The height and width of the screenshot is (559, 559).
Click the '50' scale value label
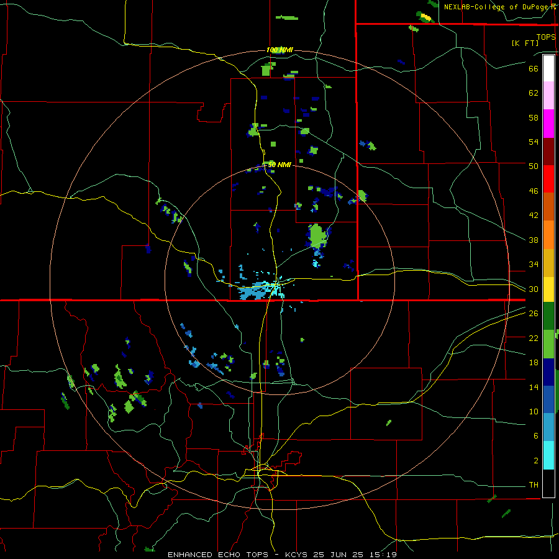(x=534, y=166)
